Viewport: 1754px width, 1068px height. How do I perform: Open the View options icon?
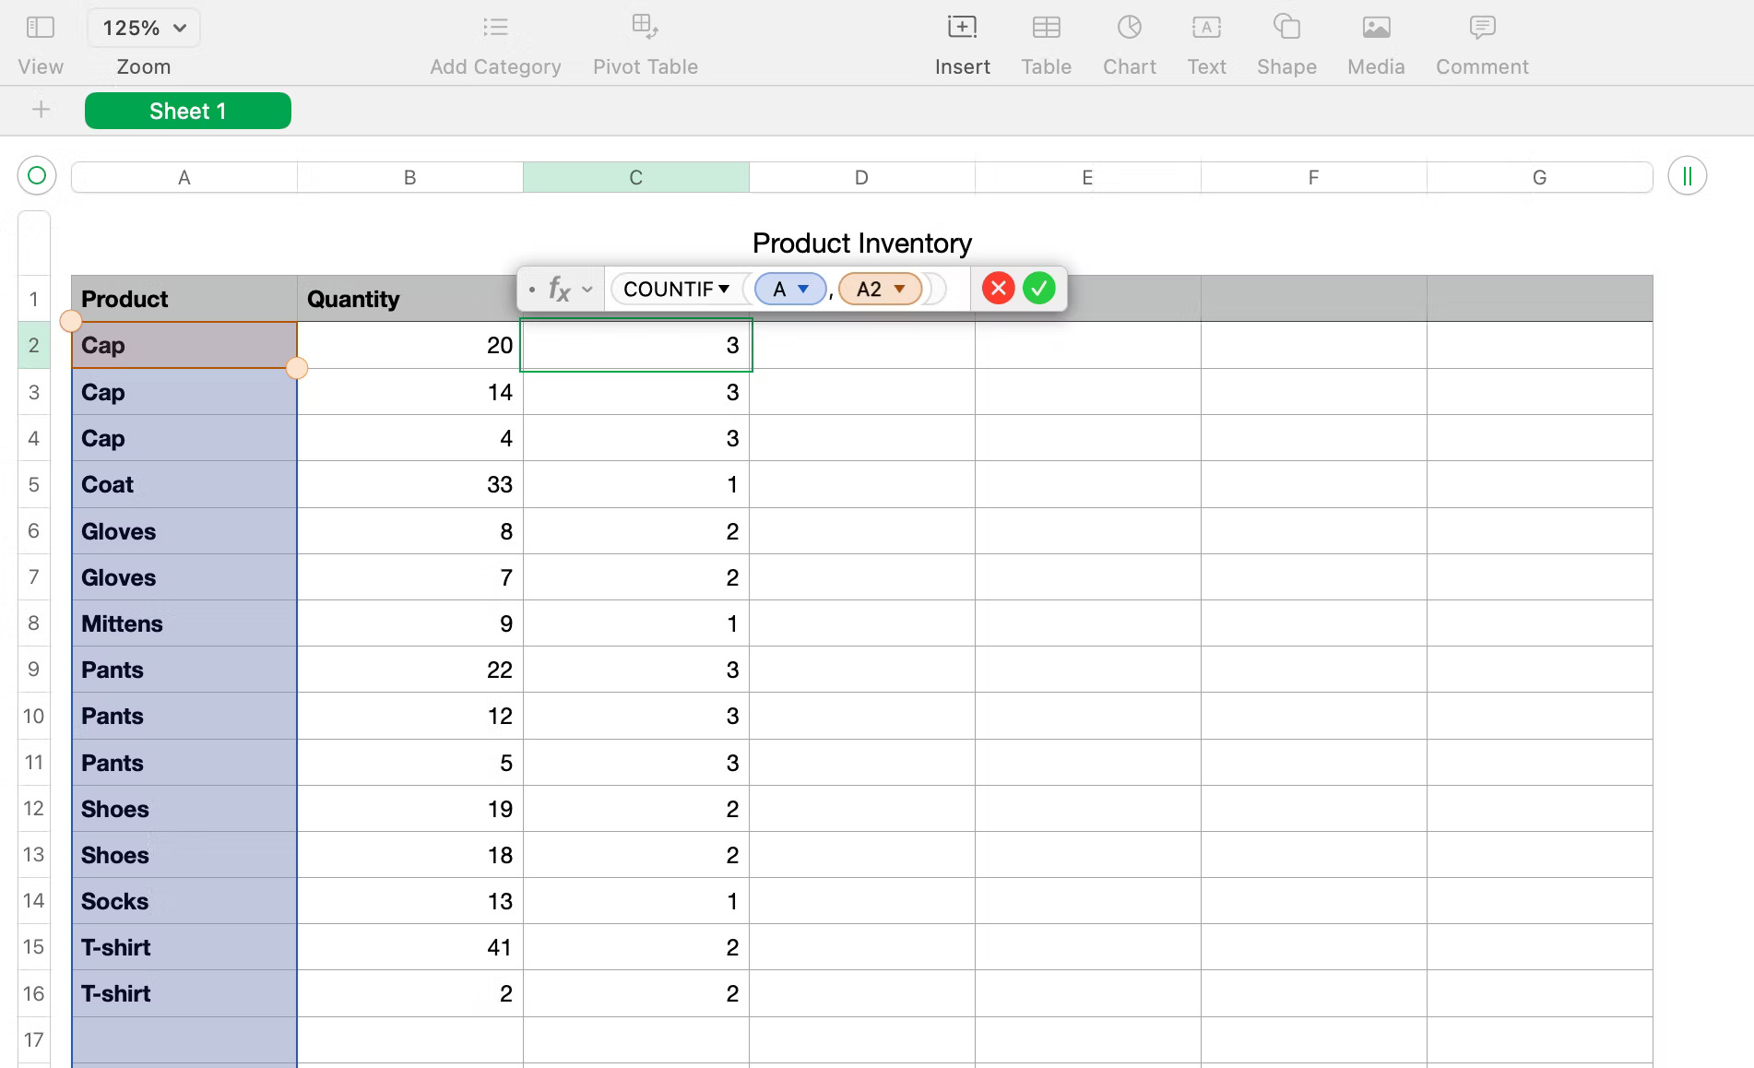coord(39,27)
